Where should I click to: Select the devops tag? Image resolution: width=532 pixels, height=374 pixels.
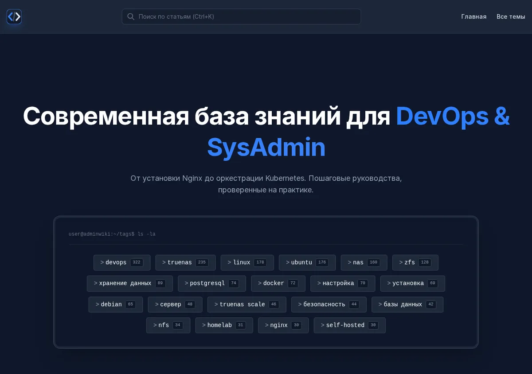click(122, 262)
